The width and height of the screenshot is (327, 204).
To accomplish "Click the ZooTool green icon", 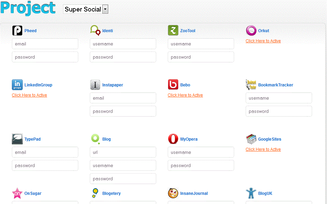I will tap(173, 30).
